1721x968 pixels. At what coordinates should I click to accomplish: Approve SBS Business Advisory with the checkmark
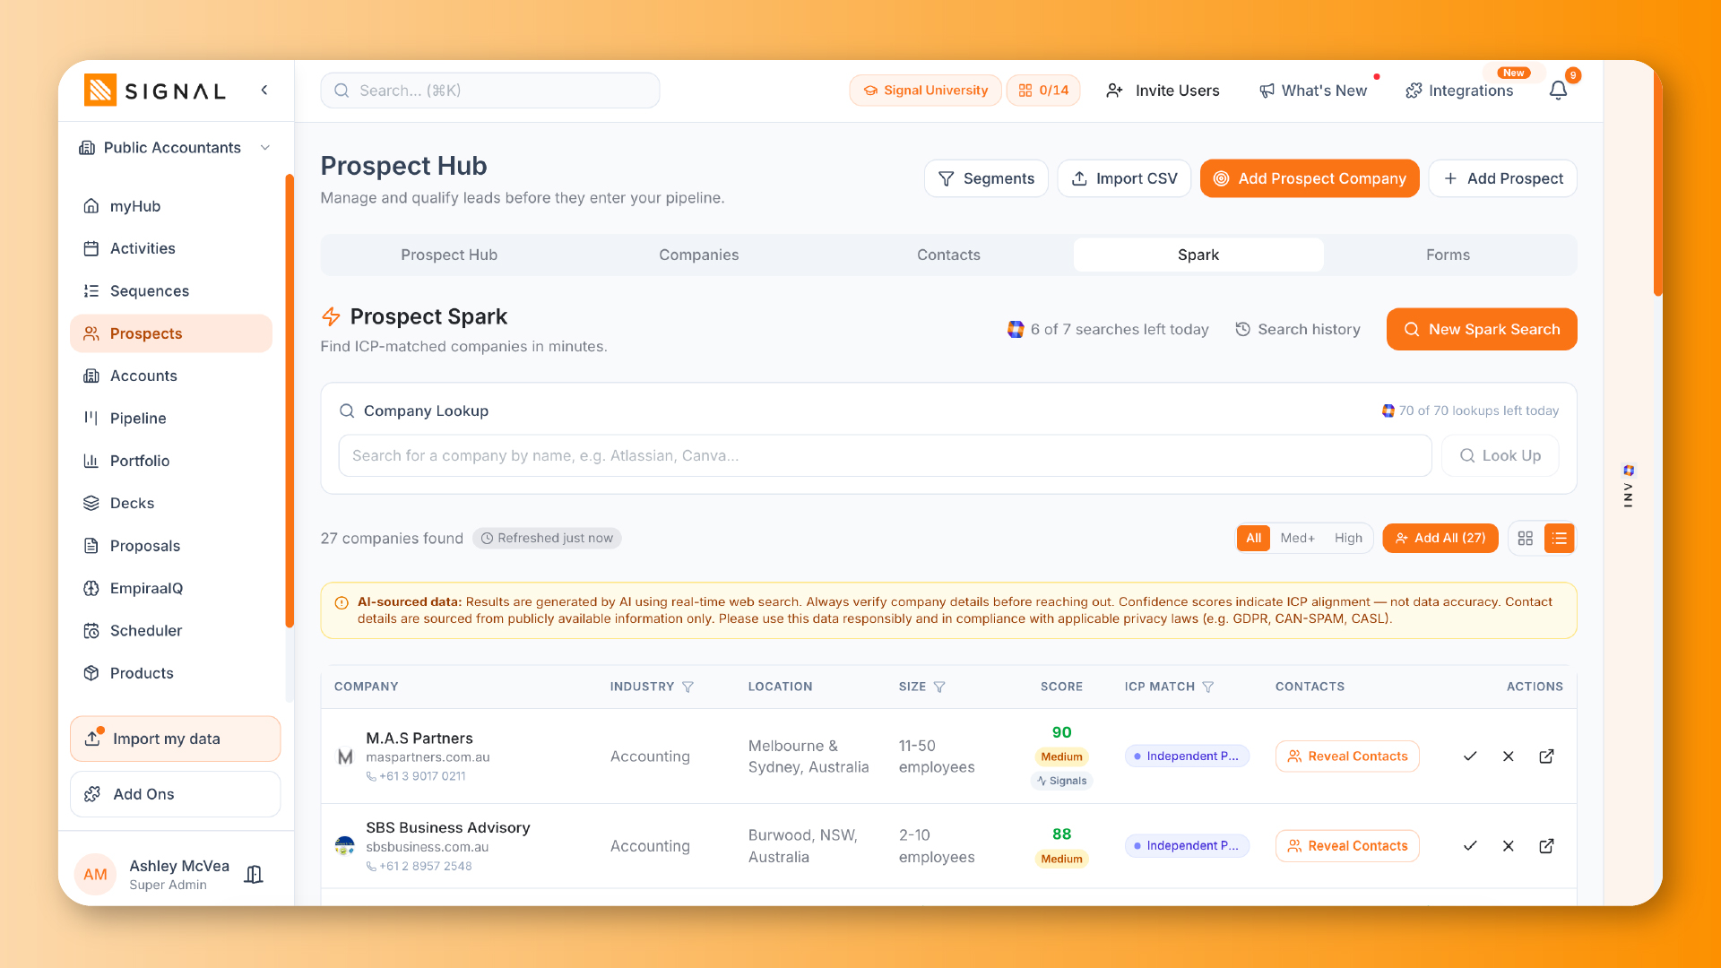click(1470, 846)
